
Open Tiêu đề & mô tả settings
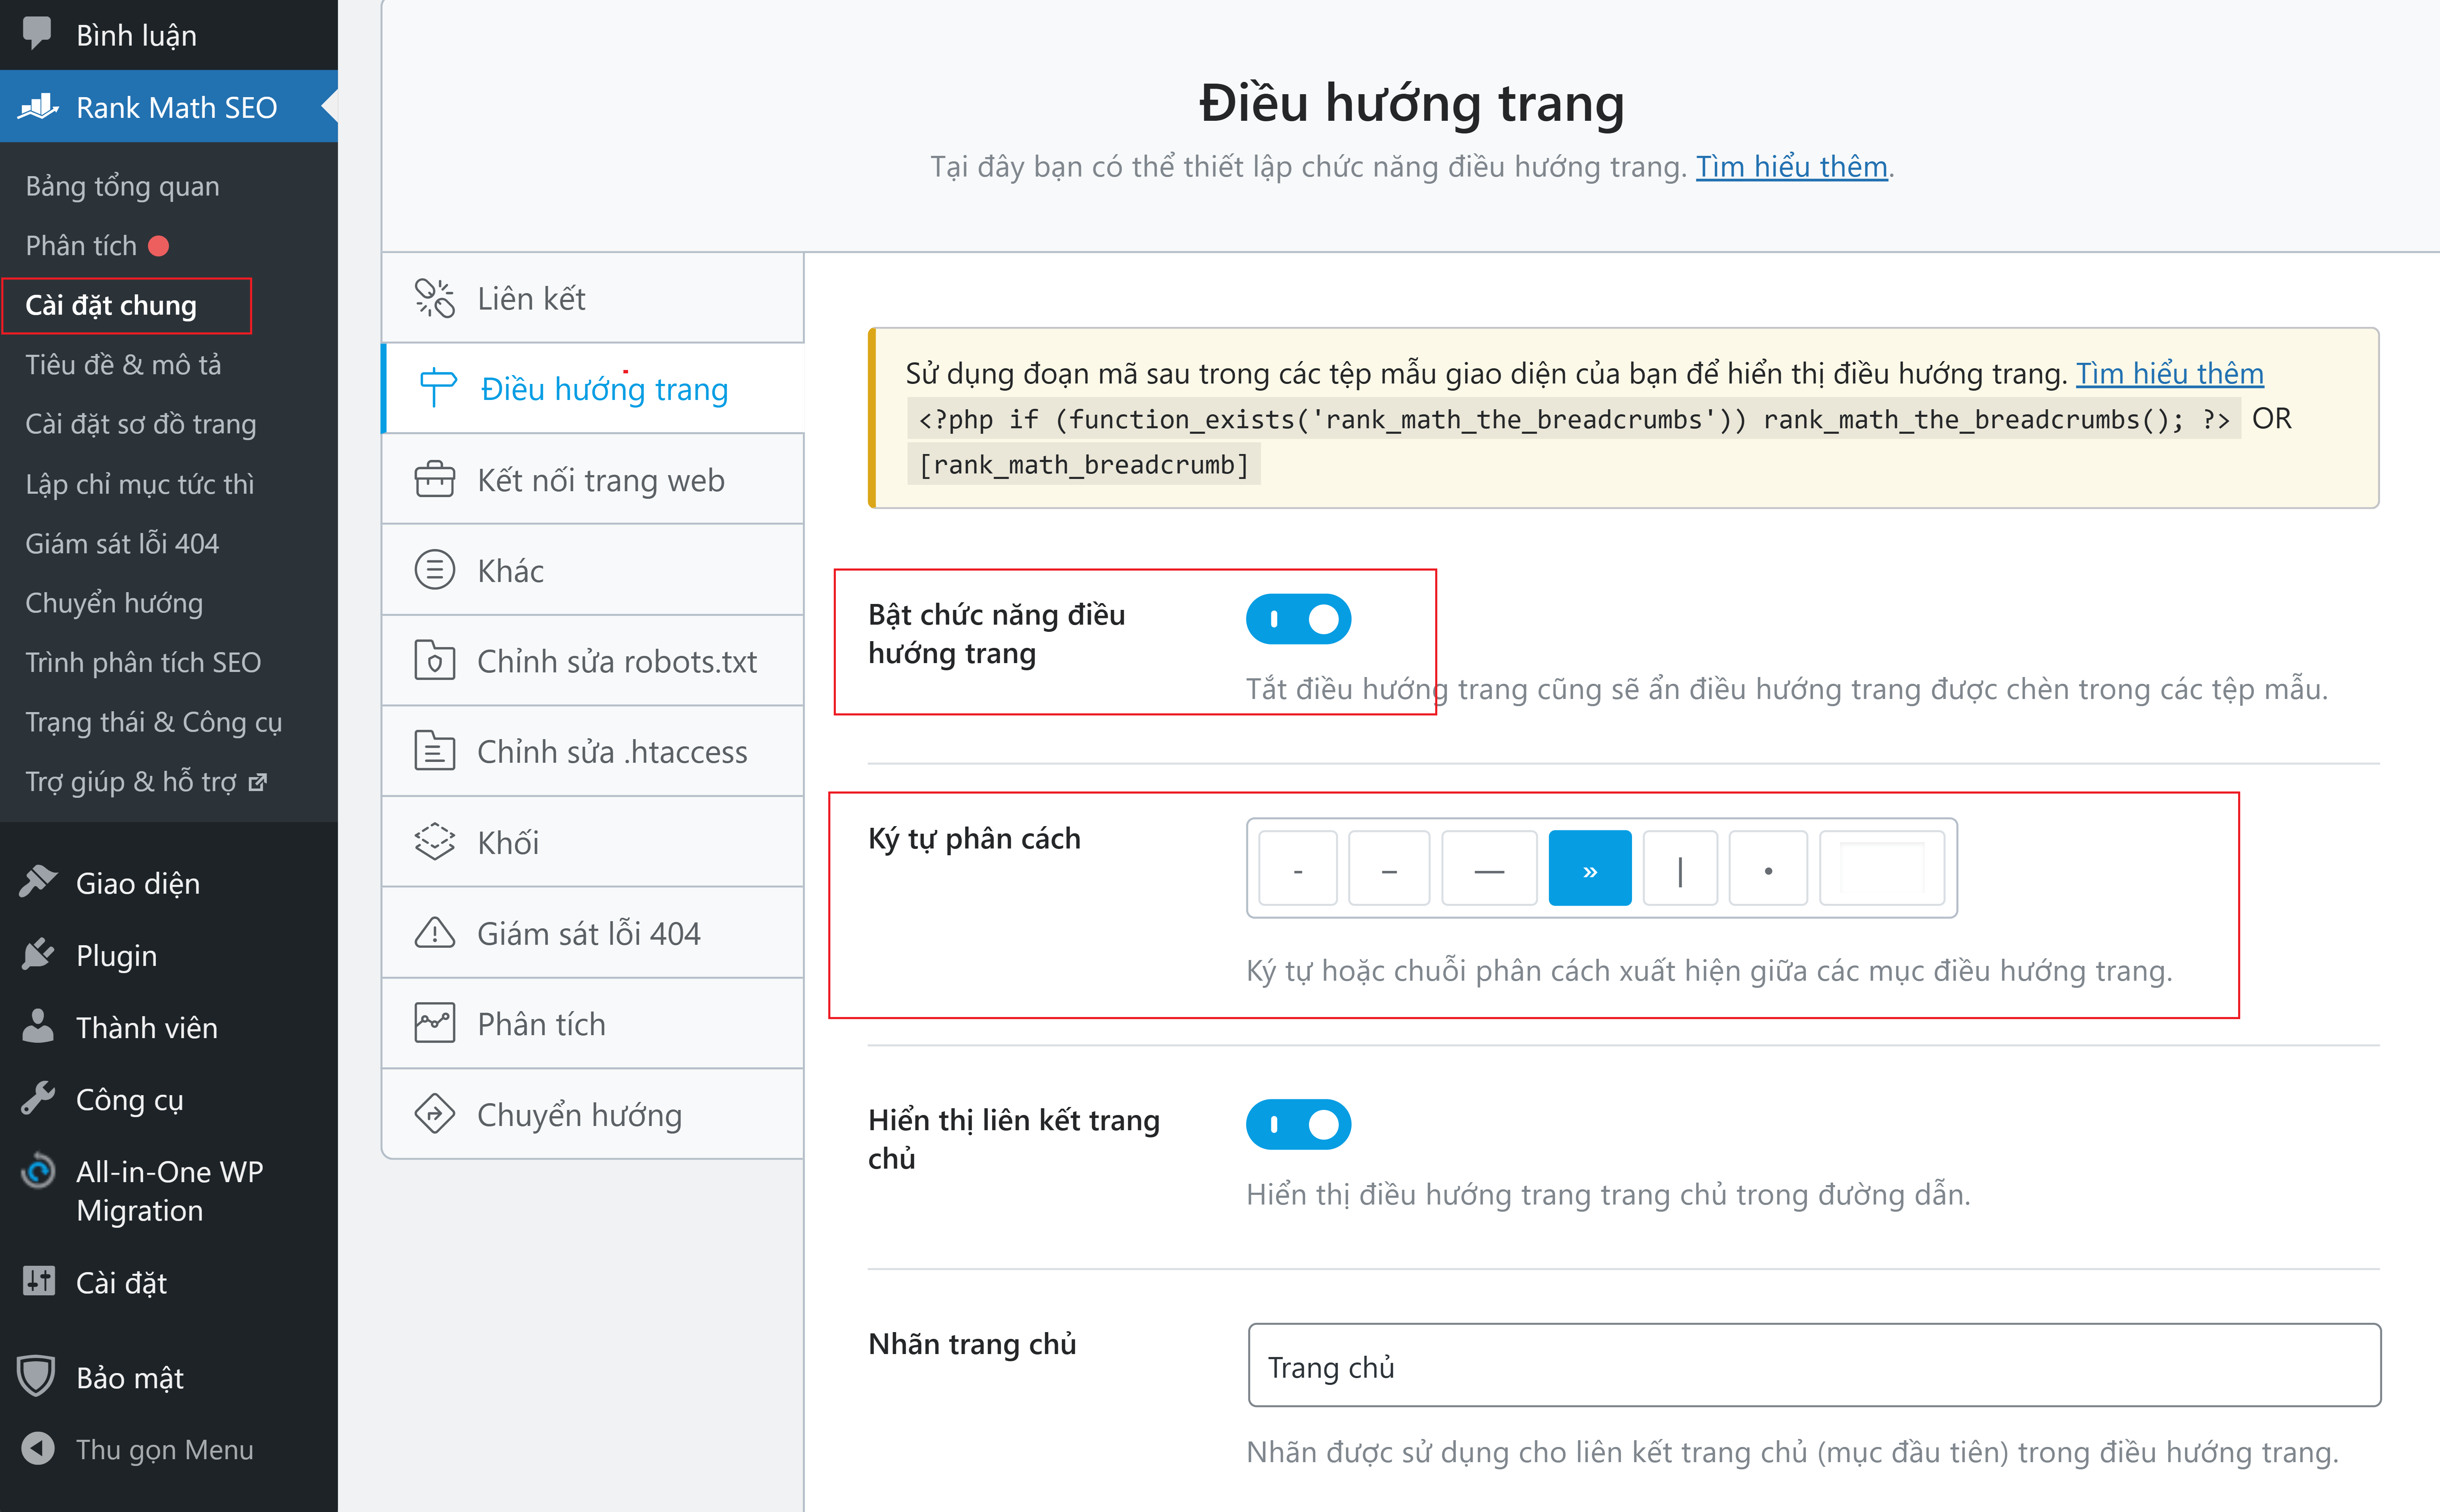123,364
